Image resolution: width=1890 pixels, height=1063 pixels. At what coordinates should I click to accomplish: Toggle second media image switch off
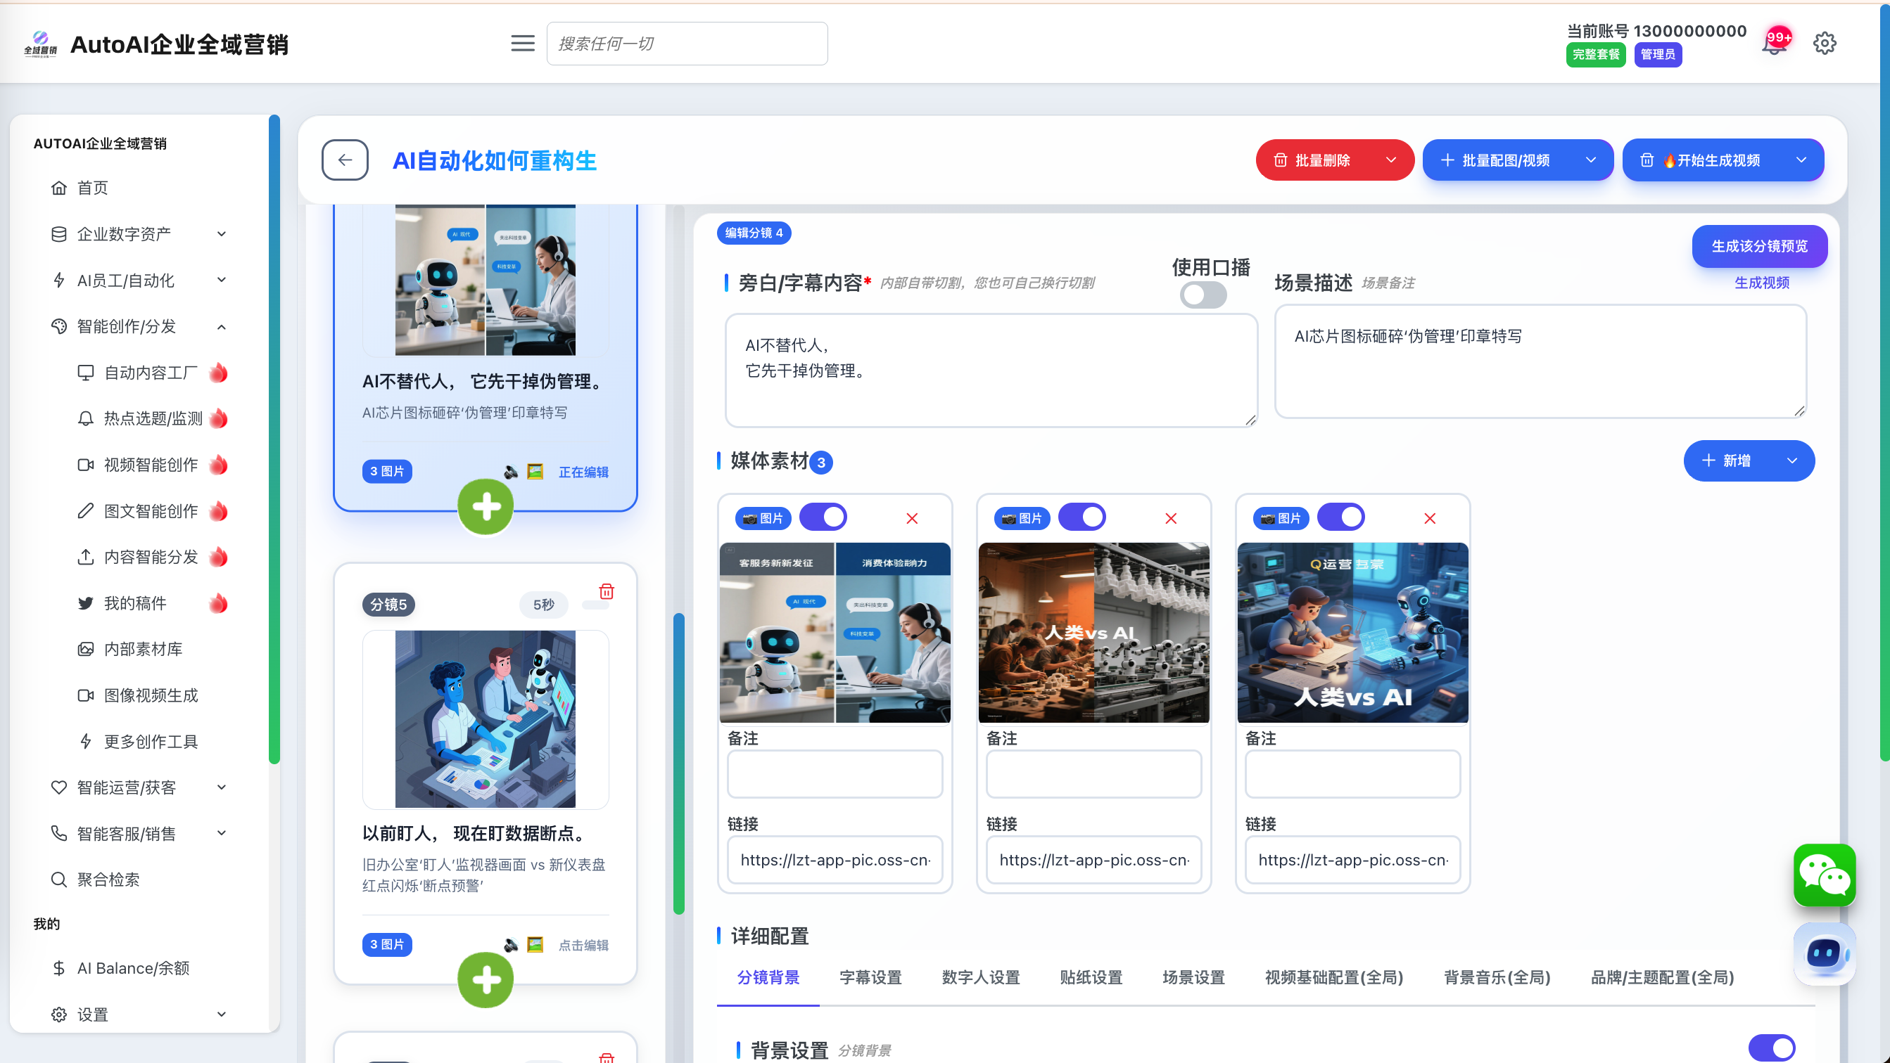coord(1082,517)
